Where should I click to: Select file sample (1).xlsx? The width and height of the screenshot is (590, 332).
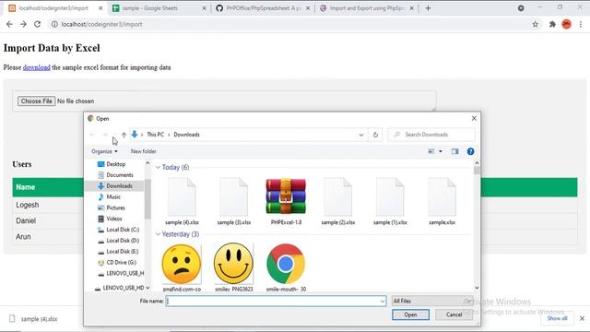click(x=390, y=202)
